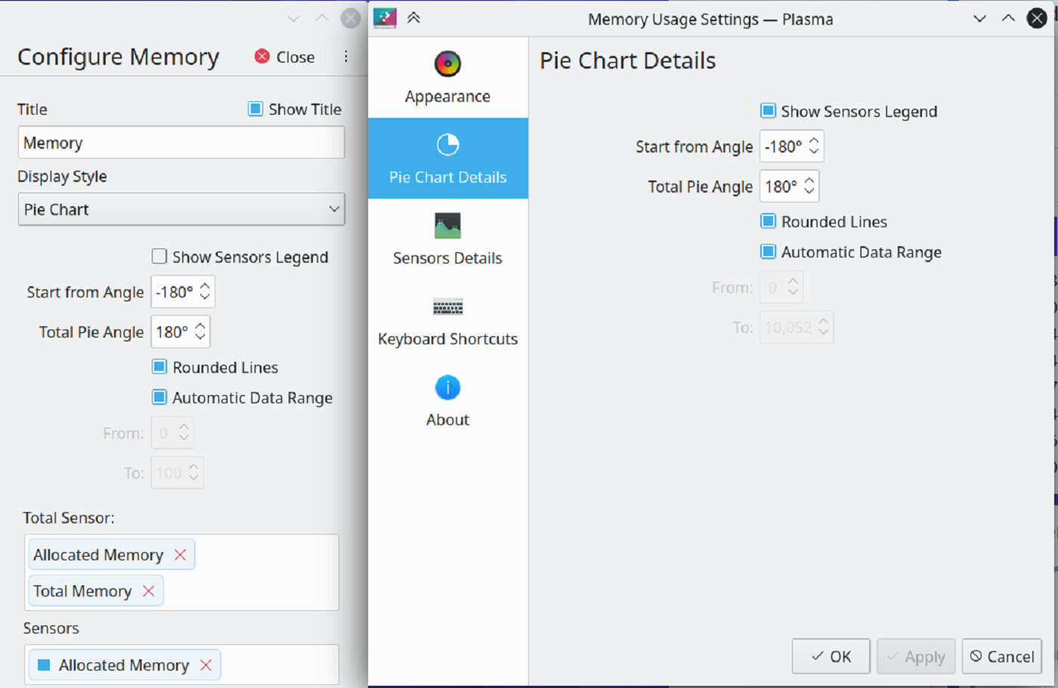The image size is (1058, 688).
Task: Select the Pie Chart Details pie icon
Action: pyautogui.click(x=447, y=143)
